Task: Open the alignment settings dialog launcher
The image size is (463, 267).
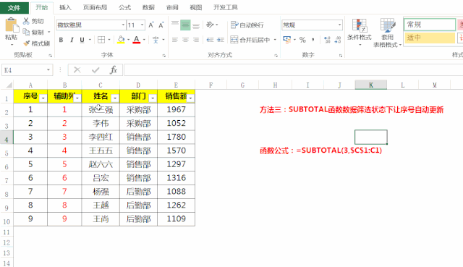Action: (276, 55)
